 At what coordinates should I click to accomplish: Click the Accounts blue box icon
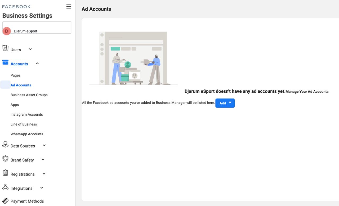click(5, 62)
